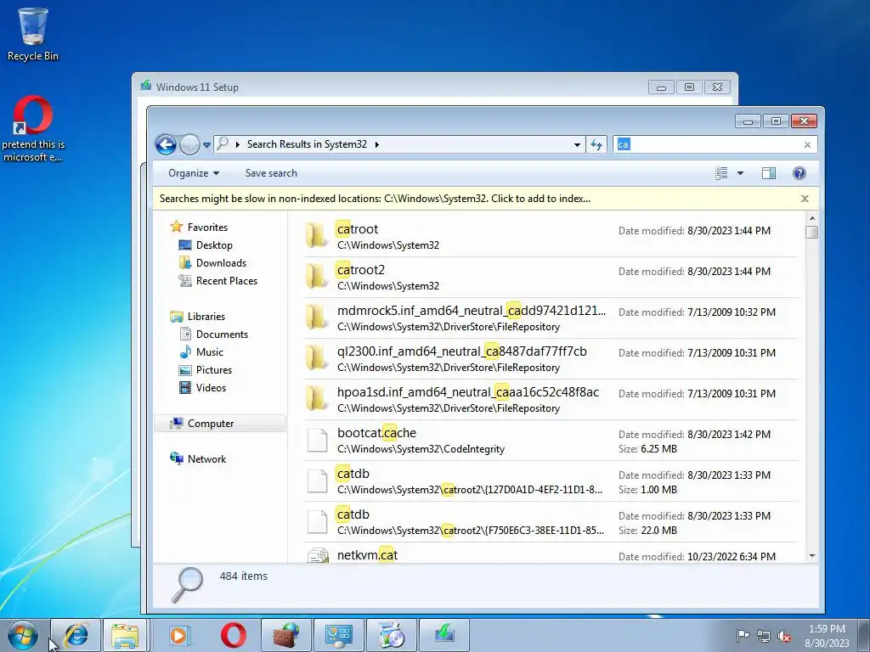Select the Opera 'pretend this is microsoft e...' shortcut

point(33,130)
